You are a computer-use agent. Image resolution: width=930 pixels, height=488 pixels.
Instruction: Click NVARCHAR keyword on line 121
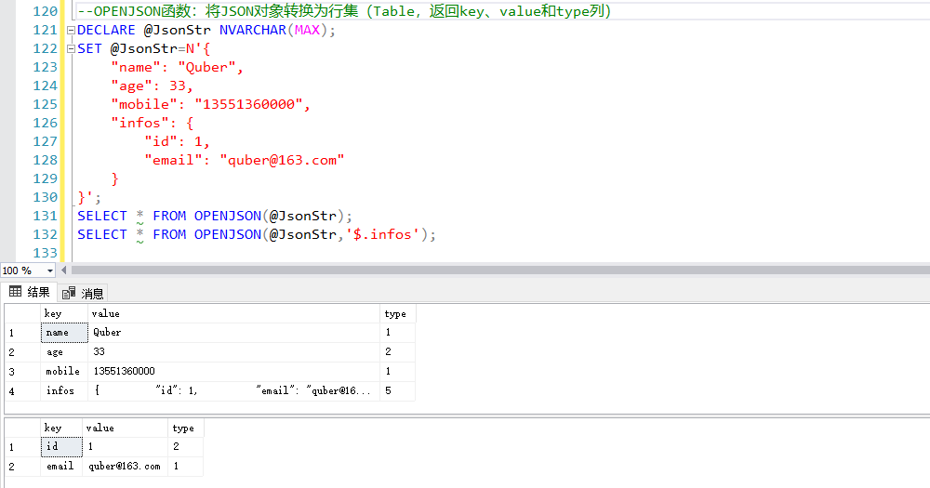(x=253, y=31)
